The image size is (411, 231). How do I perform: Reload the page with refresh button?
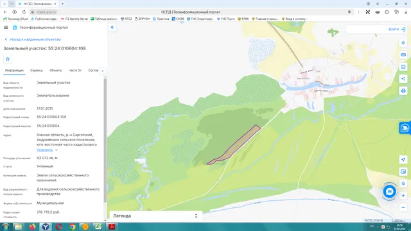point(24,12)
